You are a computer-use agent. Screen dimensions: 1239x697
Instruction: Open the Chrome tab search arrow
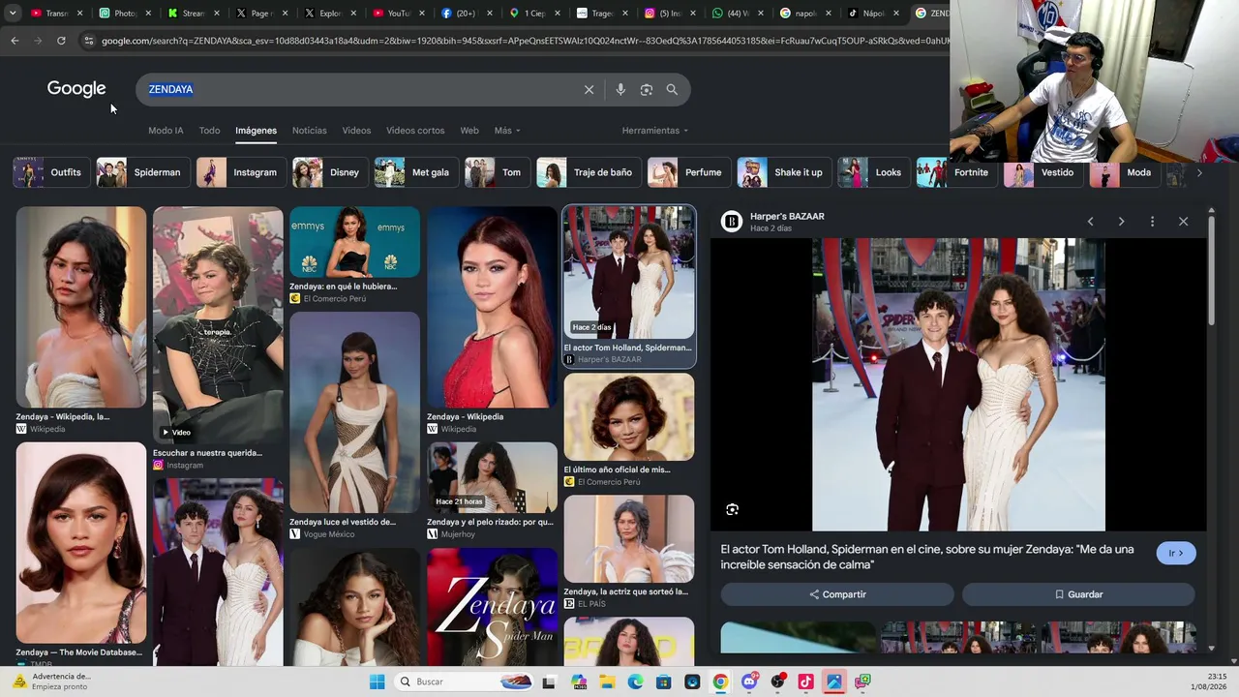click(13, 13)
